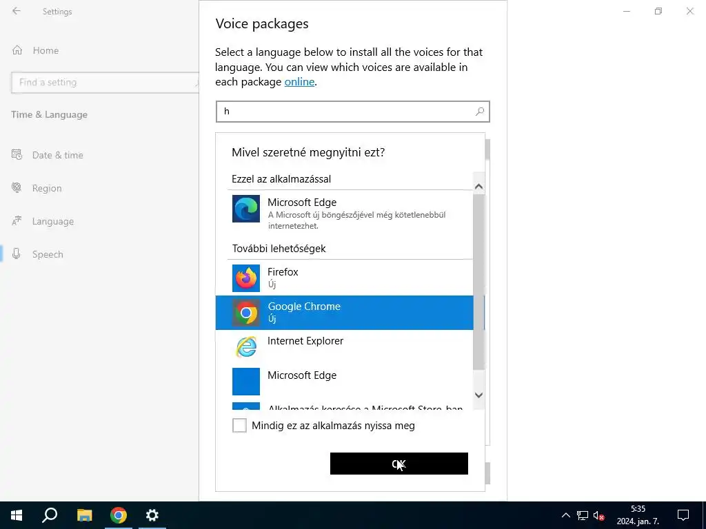Tick Mindig ez az alkalmazás nyissa meg
The height and width of the screenshot is (529, 706).
[x=239, y=425]
